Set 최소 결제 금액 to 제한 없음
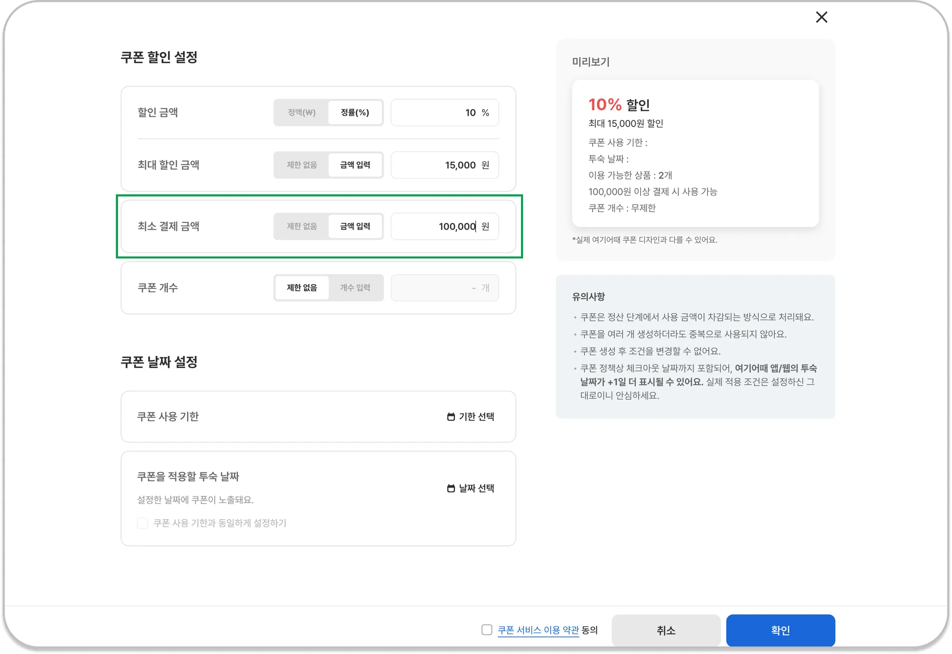The width and height of the screenshot is (952, 654). pyautogui.click(x=301, y=226)
